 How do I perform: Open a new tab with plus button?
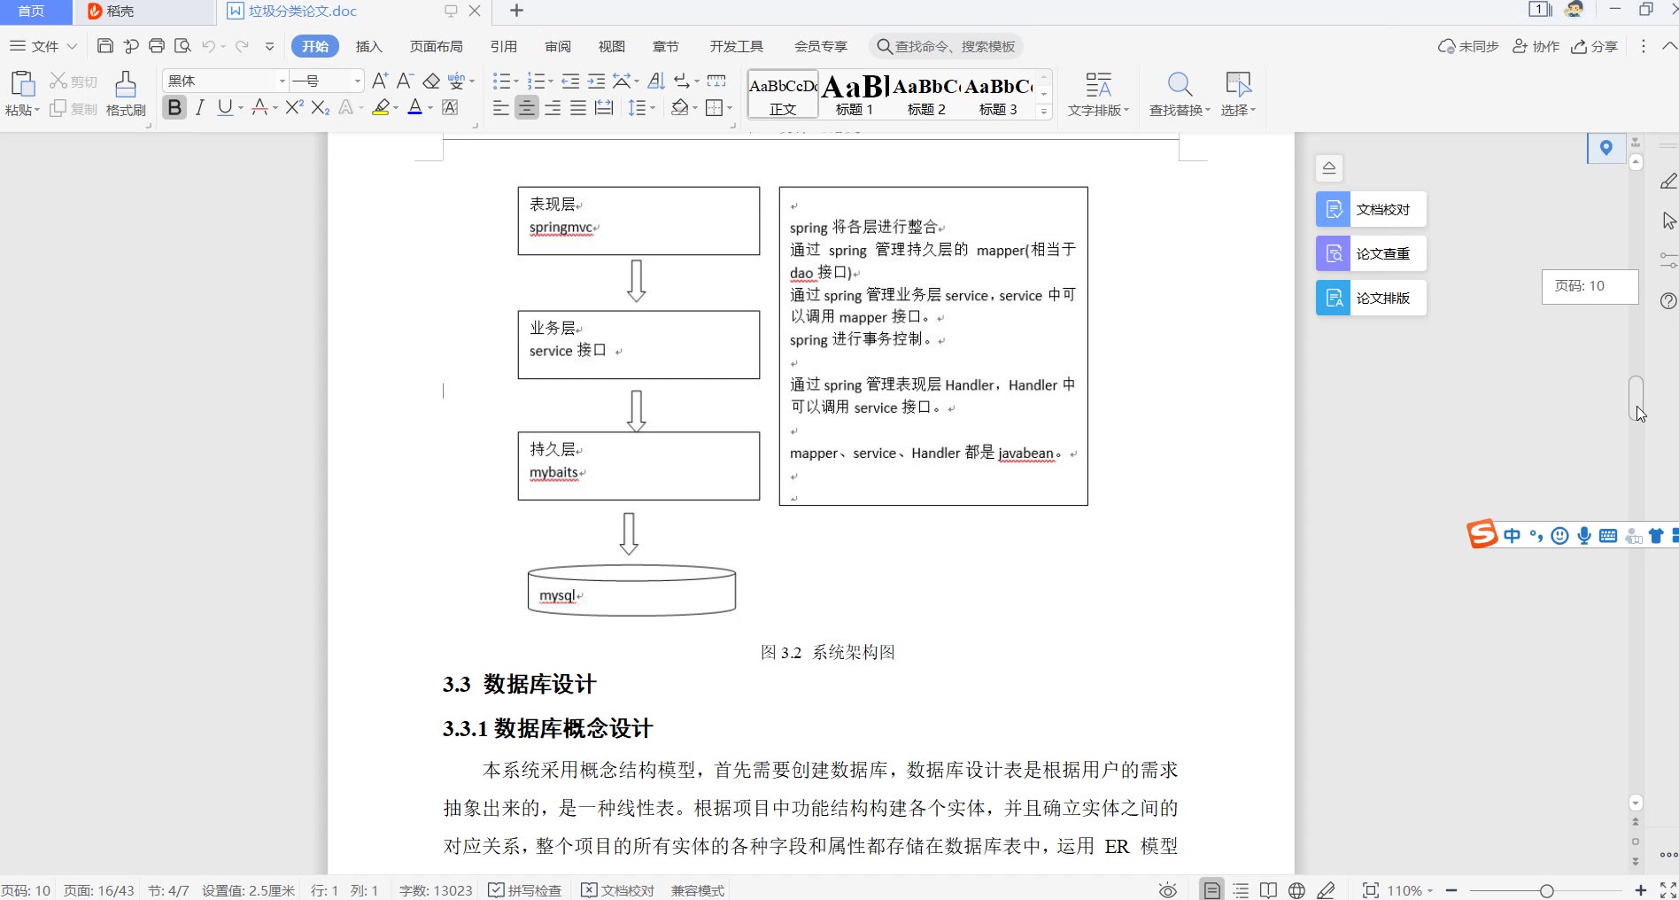[516, 11]
